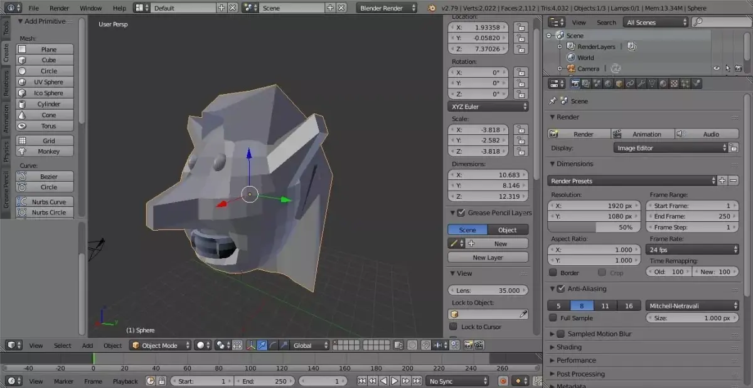Click OpenGL render image camera icon

tap(468, 345)
